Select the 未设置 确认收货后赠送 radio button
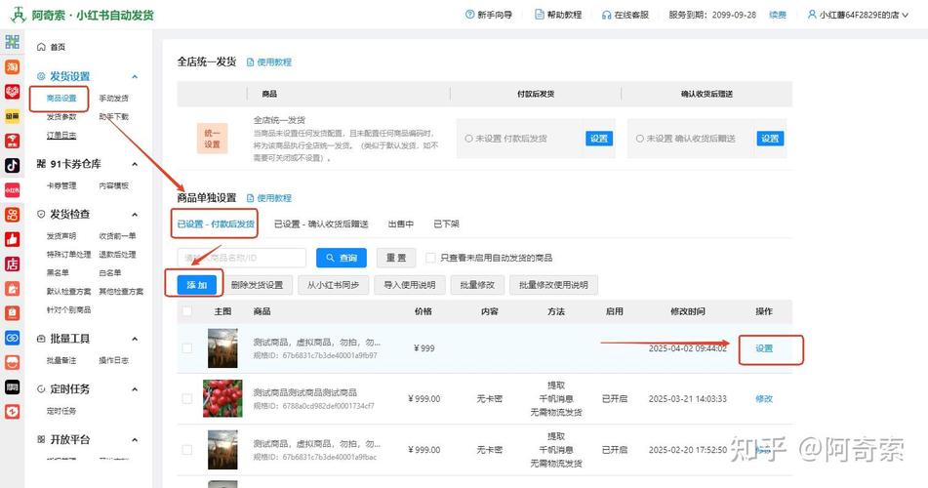Image resolution: width=928 pixels, height=488 pixels. (x=640, y=139)
